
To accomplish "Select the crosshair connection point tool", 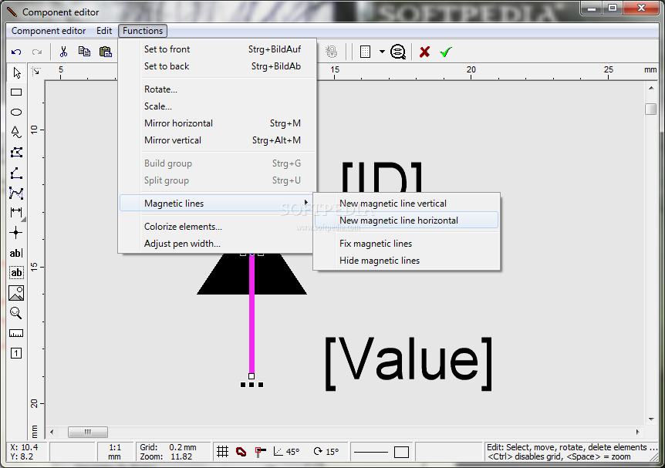I will click(x=16, y=232).
